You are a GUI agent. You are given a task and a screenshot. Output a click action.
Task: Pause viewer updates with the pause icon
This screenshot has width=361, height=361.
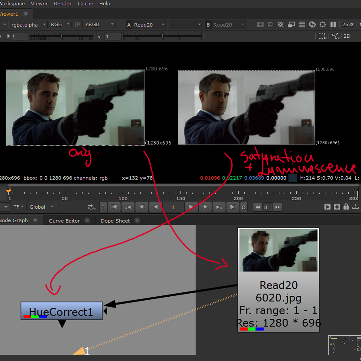333,24
